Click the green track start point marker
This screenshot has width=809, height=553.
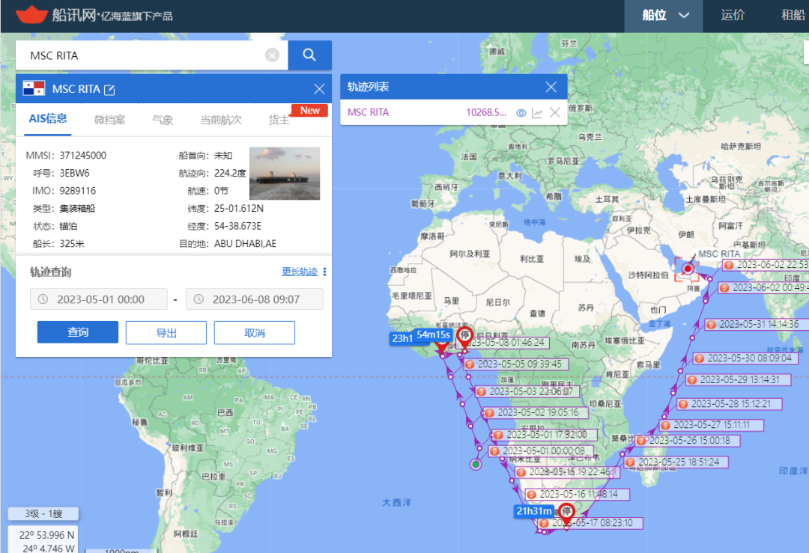click(x=476, y=465)
